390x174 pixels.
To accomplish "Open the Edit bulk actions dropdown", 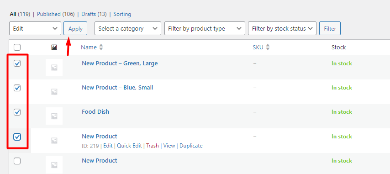I will tap(35, 29).
